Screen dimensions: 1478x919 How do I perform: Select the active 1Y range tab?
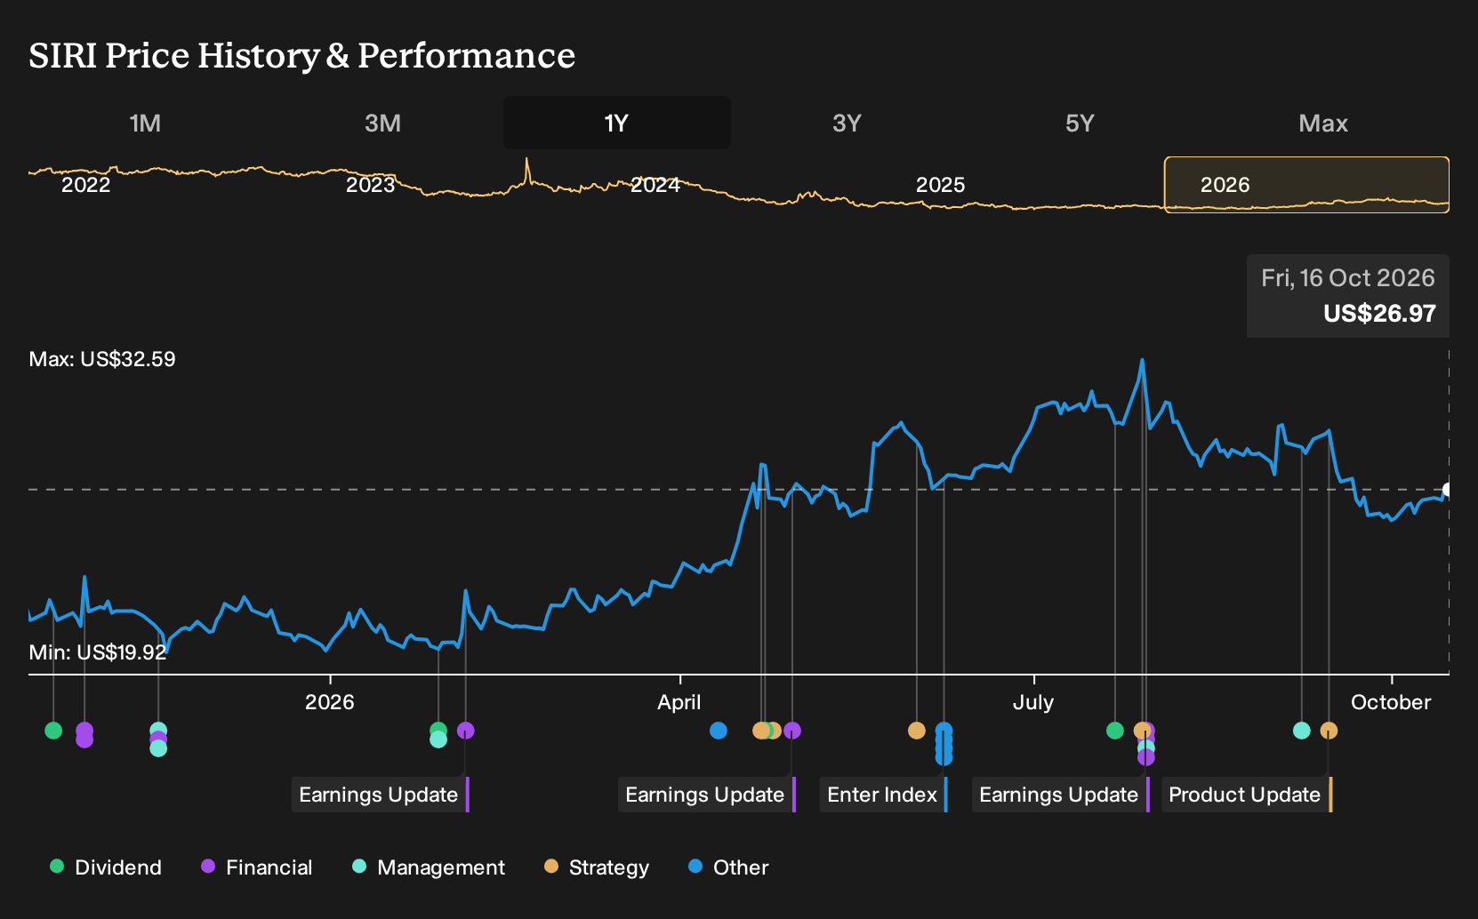(x=617, y=123)
